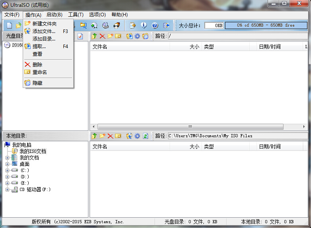
Task: Click the rename icon in local pane toolbar
Action: 118,136
